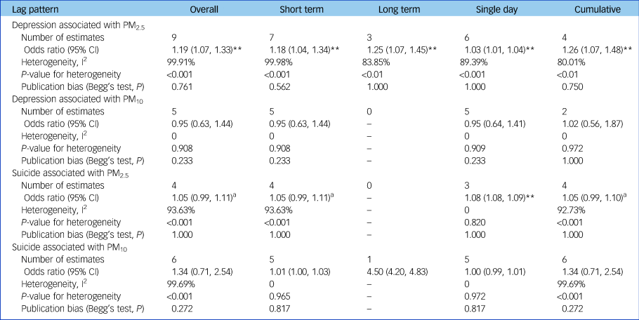Select the publication bias value 0.761

tap(183, 86)
